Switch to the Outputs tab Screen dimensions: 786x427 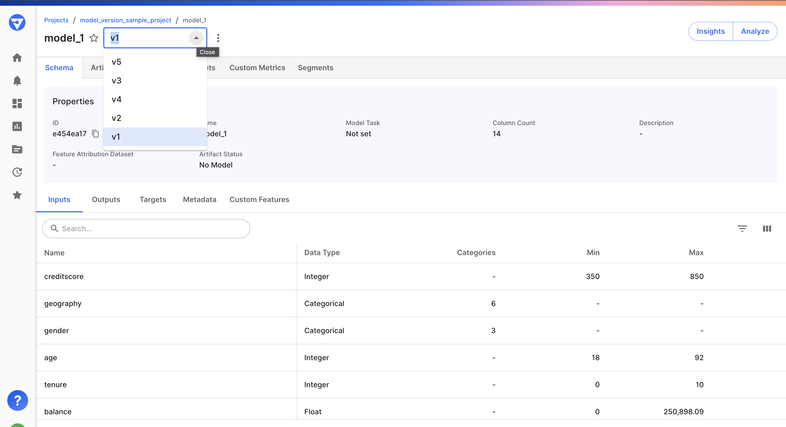[106, 199]
